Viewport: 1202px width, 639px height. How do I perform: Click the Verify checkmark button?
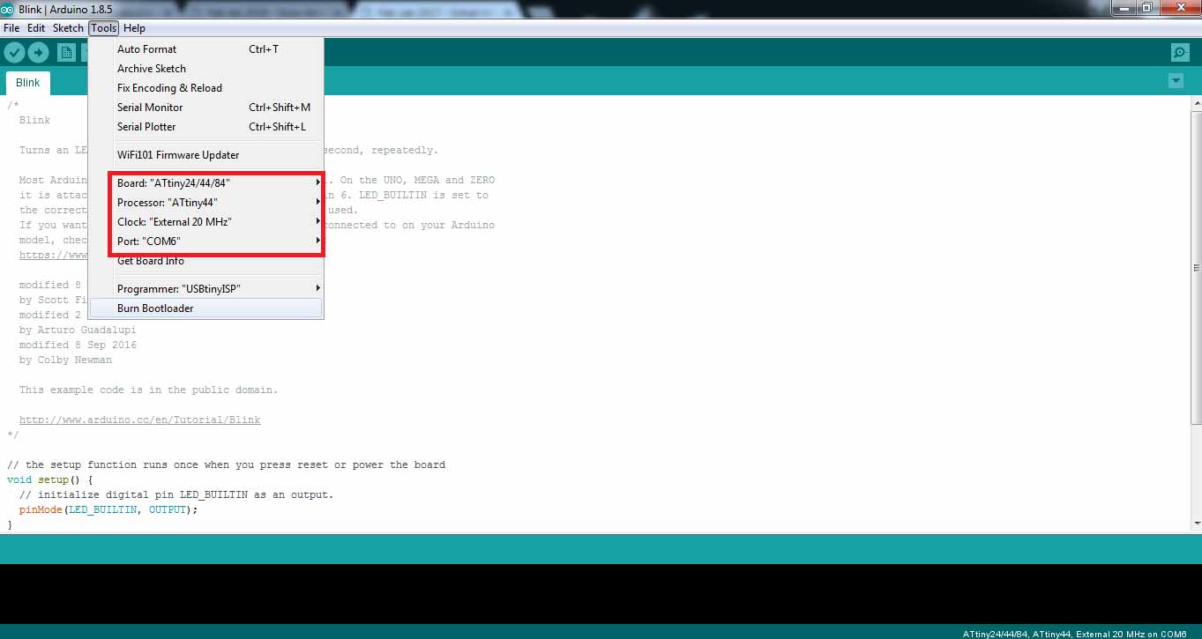click(x=14, y=53)
